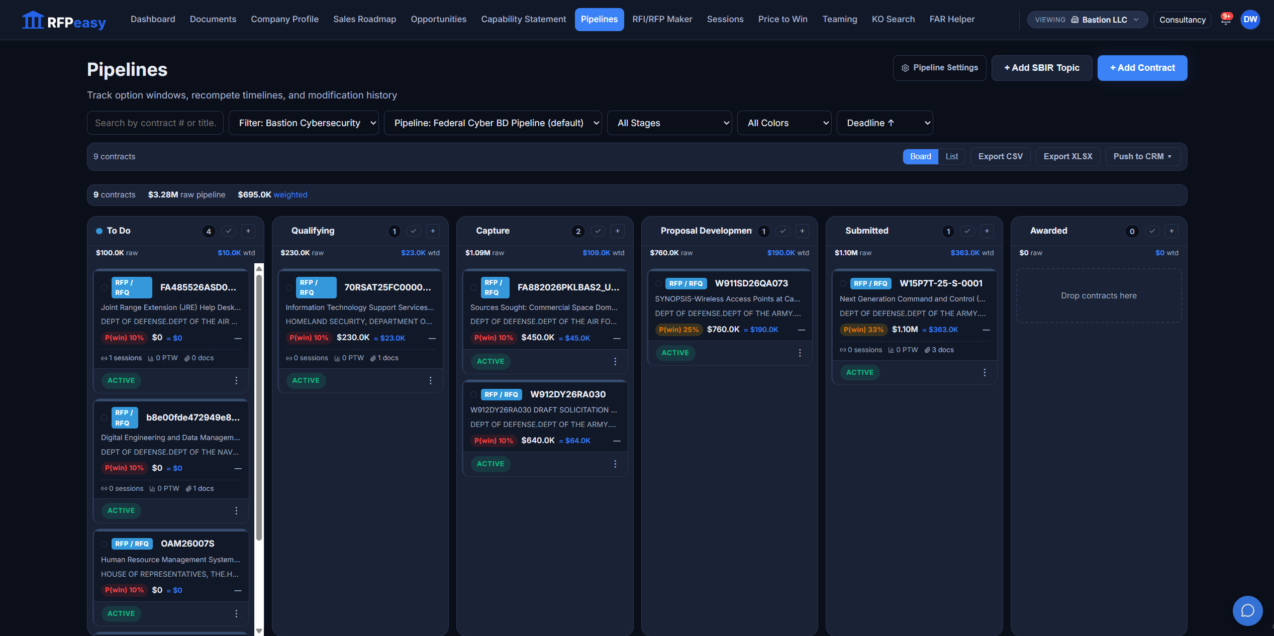
Task: Click the contract search field
Action: [155, 123]
